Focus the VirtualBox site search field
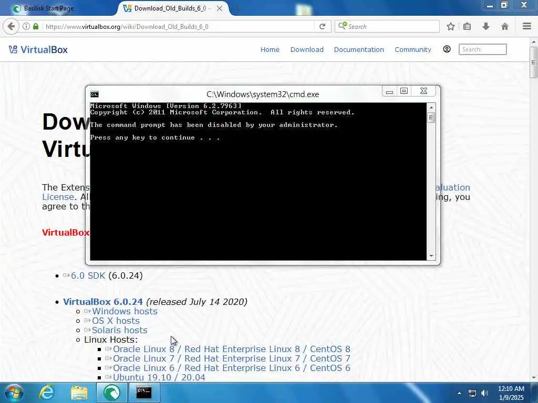Screen dimensions: 538x403 click(482, 49)
